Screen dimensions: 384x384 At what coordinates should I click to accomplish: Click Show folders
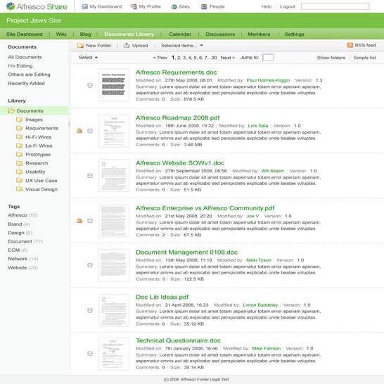point(331,58)
